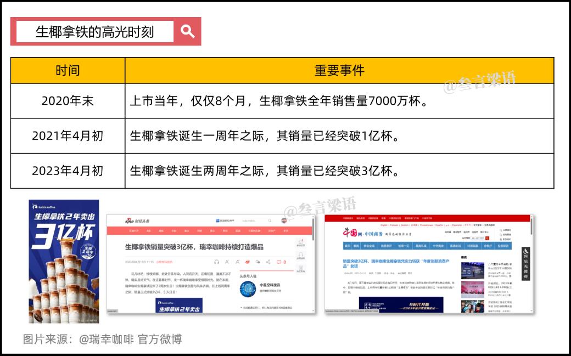The width and height of the screenshot is (571, 356).
Task: Click the sina 财经头条 logo
Action: click(x=137, y=221)
